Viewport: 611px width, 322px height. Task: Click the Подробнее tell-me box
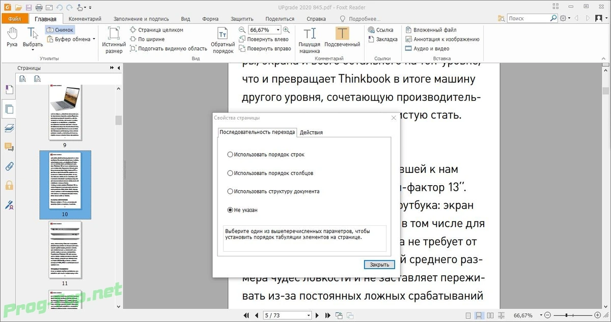tap(360, 19)
